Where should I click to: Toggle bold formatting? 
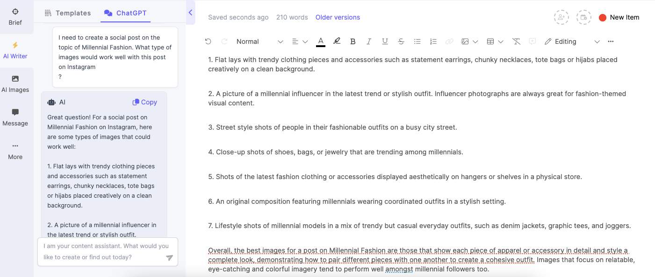(353, 42)
